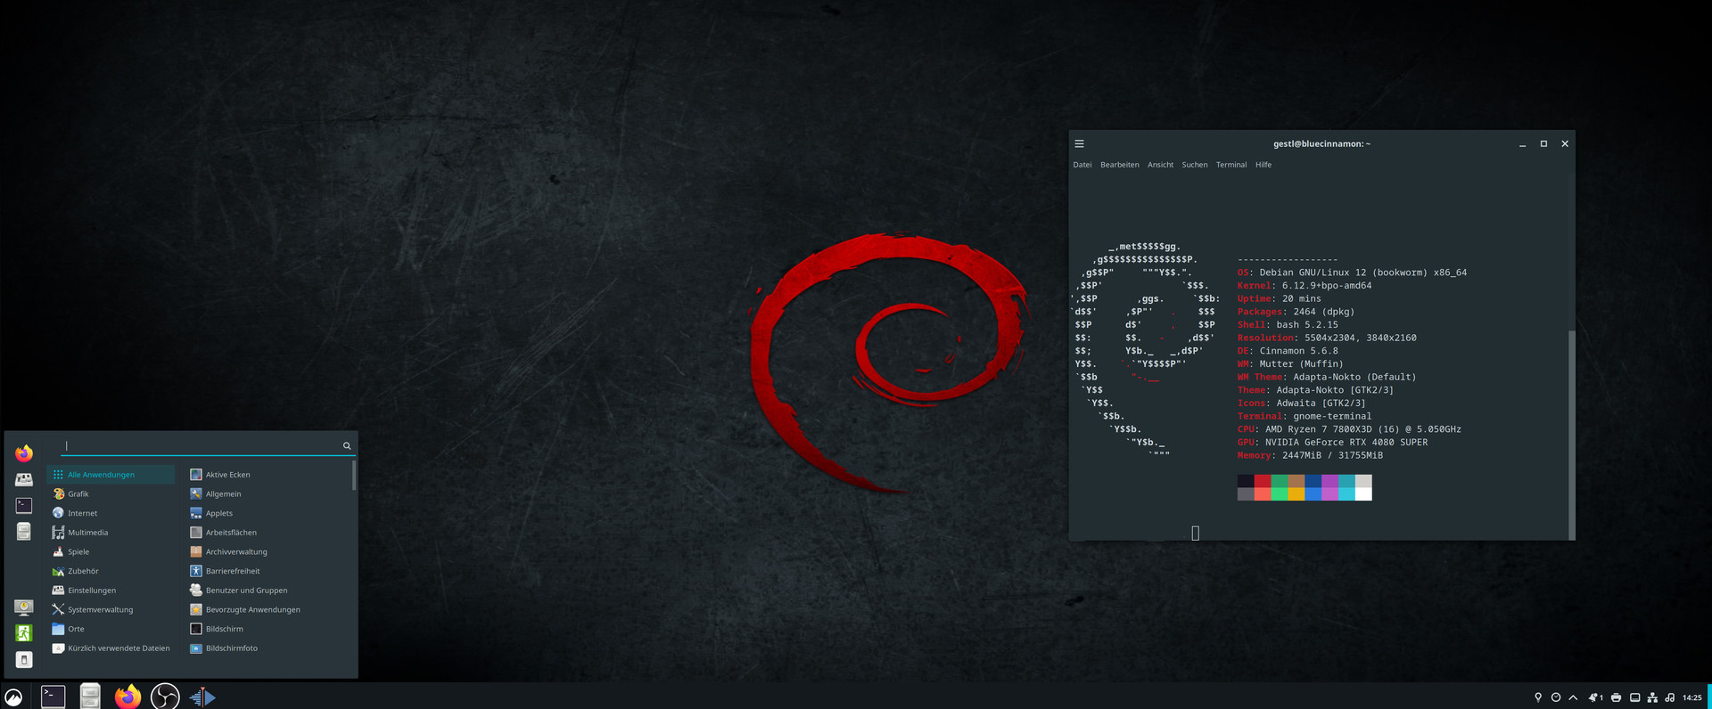The height and width of the screenshot is (709, 1712).
Task: Open Firefox from the bottom panel
Action: click(128, 697)
